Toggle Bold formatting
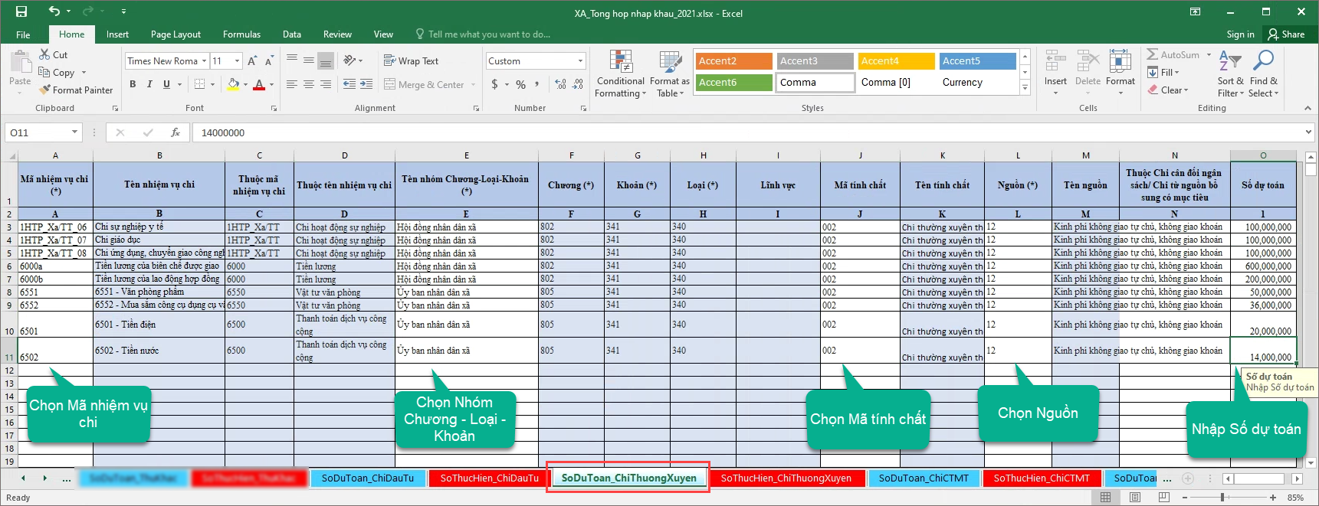The image size is (1319, 506). click(133, 84)
